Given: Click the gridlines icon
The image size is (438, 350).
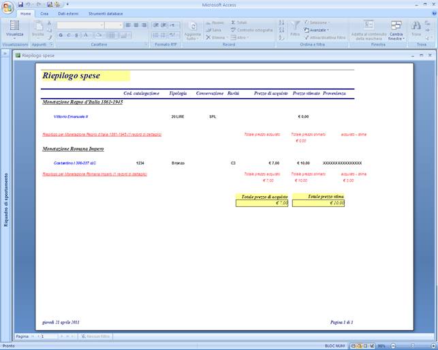Looking at the screenshot, I should coord(112,35).
